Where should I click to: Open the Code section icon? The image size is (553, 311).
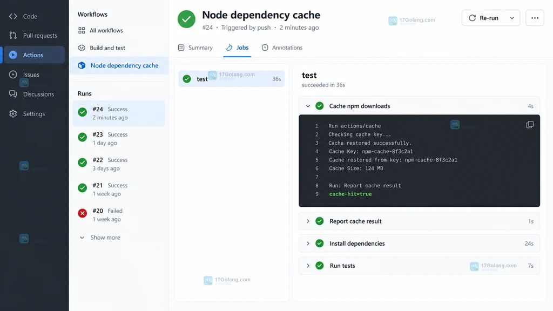(x=13, y=16)
